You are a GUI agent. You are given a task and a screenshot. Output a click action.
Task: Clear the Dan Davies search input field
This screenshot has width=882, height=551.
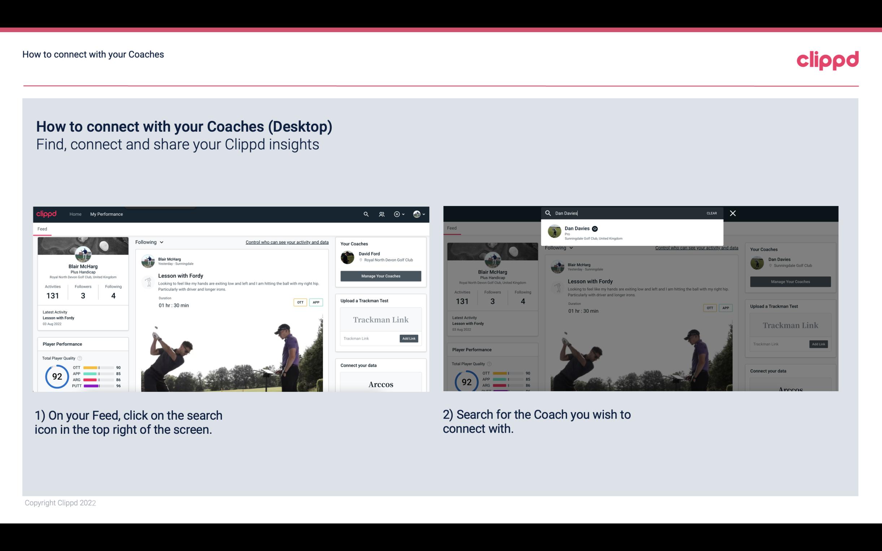711,213
